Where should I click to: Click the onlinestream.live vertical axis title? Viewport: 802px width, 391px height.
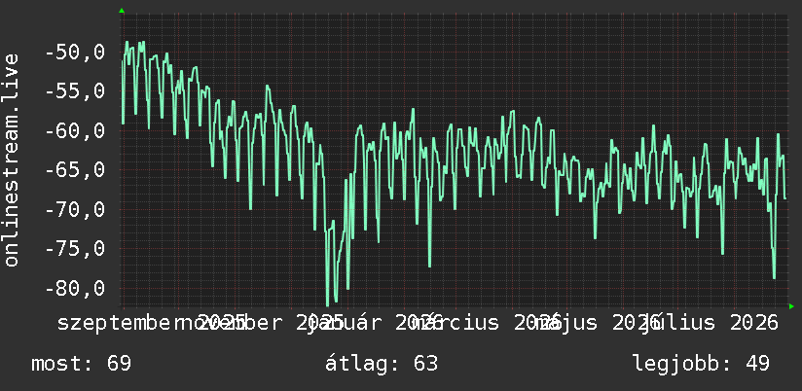click(x=12, y=160)
